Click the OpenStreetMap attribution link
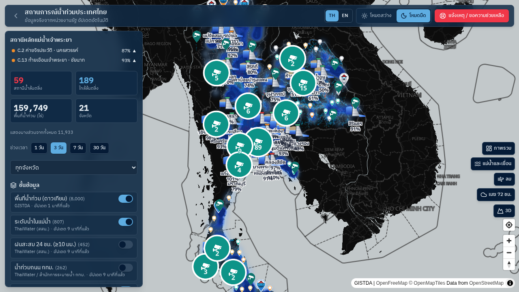Image resolution: width=519 pixels, height=292 pixels. pyautogui.click(x=486, y=283)
